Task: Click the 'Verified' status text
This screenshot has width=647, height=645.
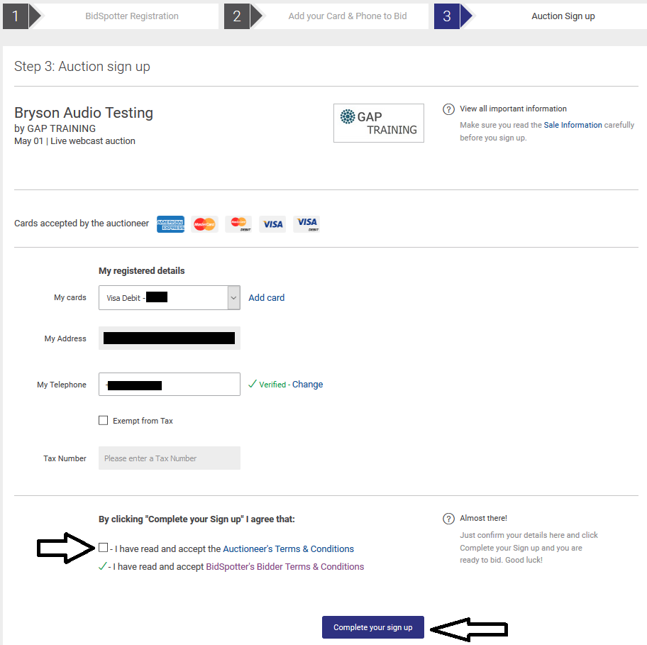Action: coord(272,385)
